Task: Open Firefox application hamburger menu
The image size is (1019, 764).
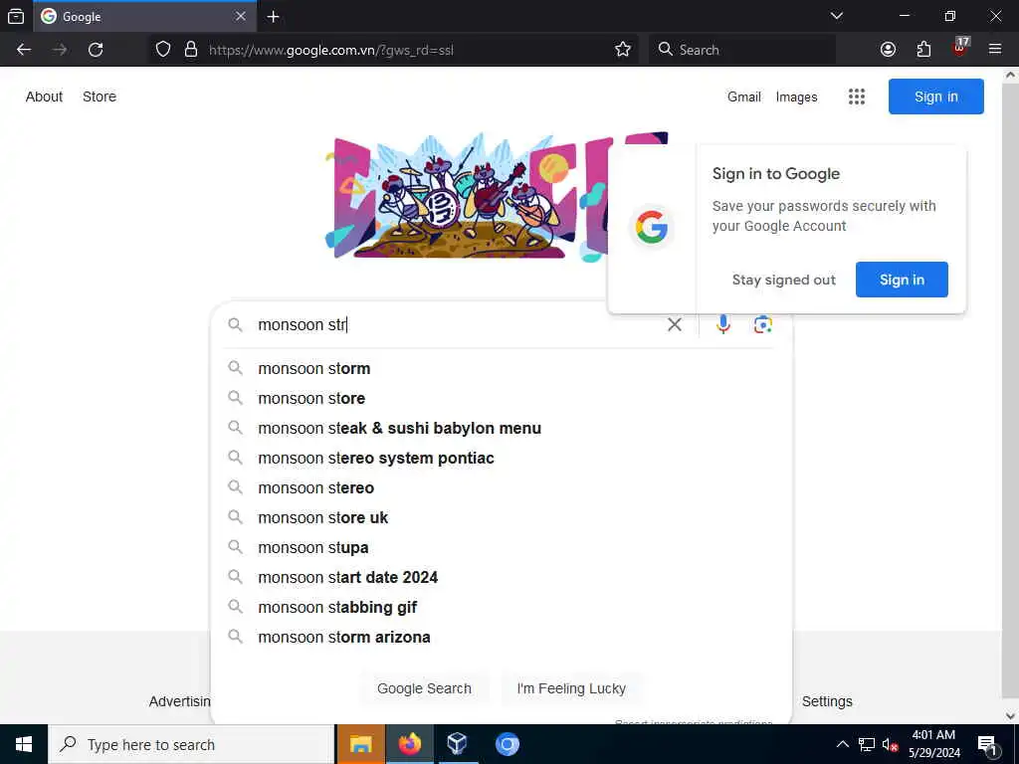Action: click(995, 50)
